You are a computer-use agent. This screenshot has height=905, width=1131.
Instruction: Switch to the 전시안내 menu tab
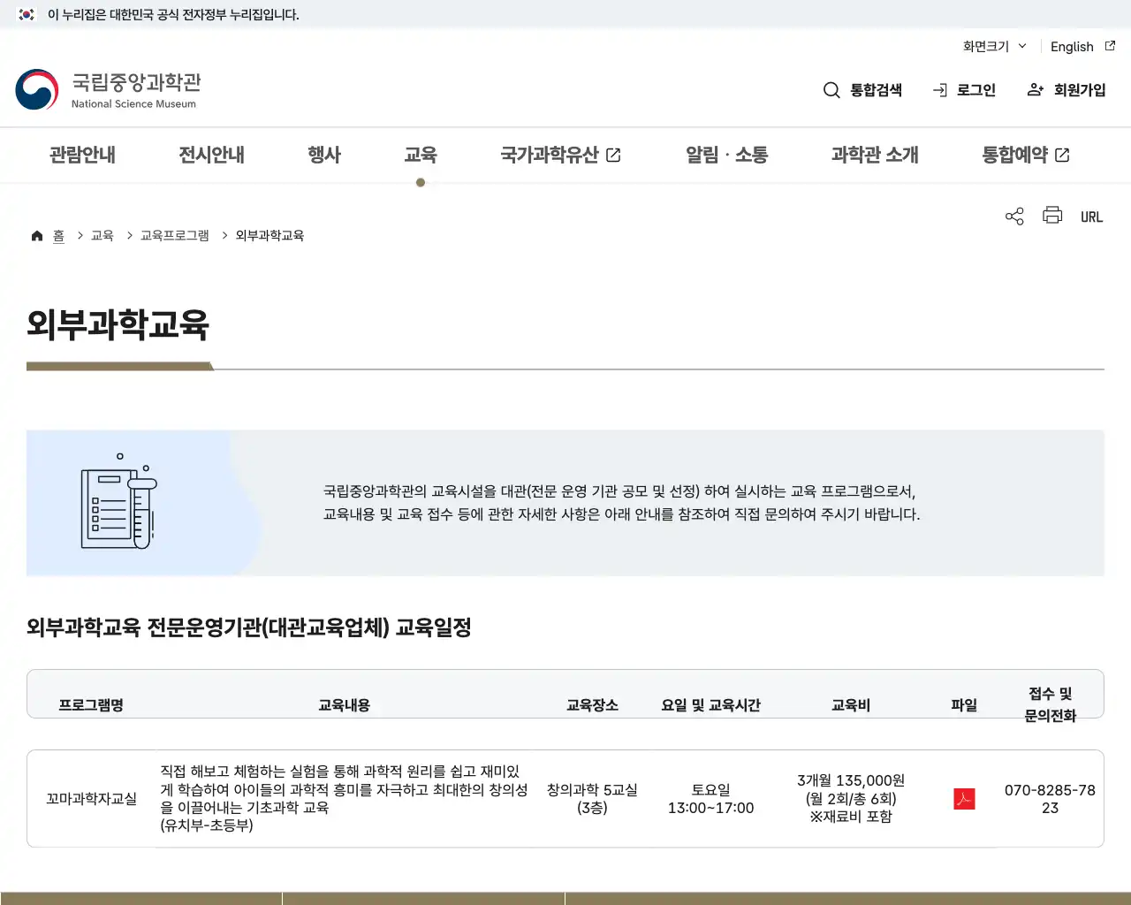click(x=210, y=155)
